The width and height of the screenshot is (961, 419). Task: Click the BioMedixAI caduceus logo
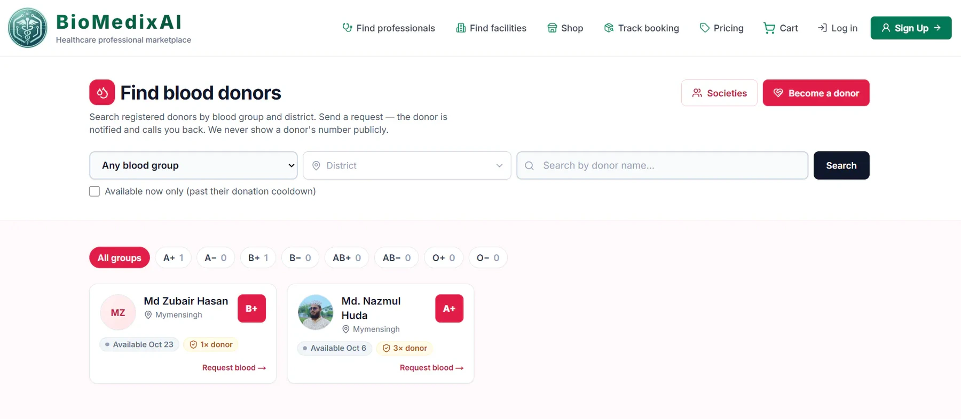[28, 28]
